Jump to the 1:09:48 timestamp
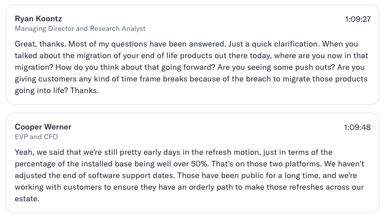The height and width of the screenshot is (218, 386). click(x=358, y=127)
